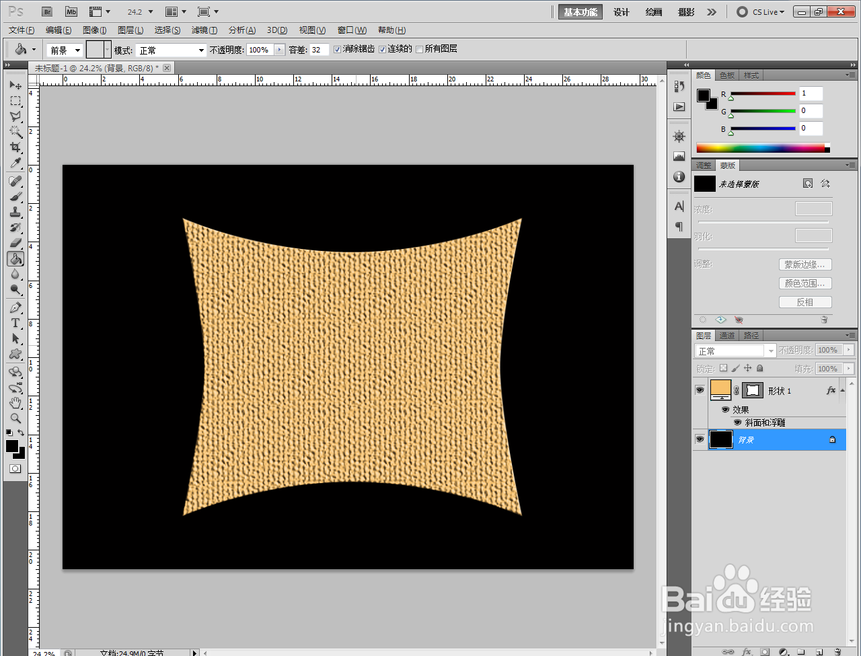
Task: Select the Brush tool
Action: click(x=15, y=196)
